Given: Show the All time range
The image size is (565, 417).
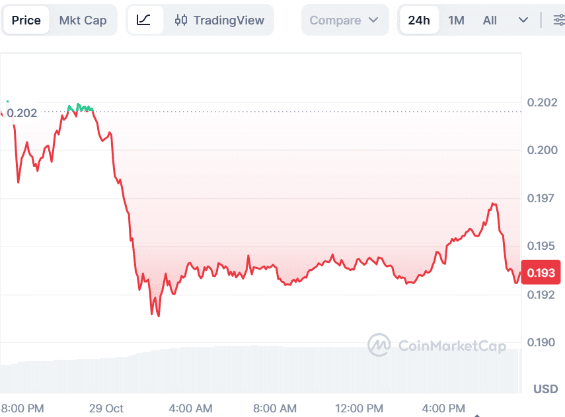Looking at the screenshot, I should 490,20.
